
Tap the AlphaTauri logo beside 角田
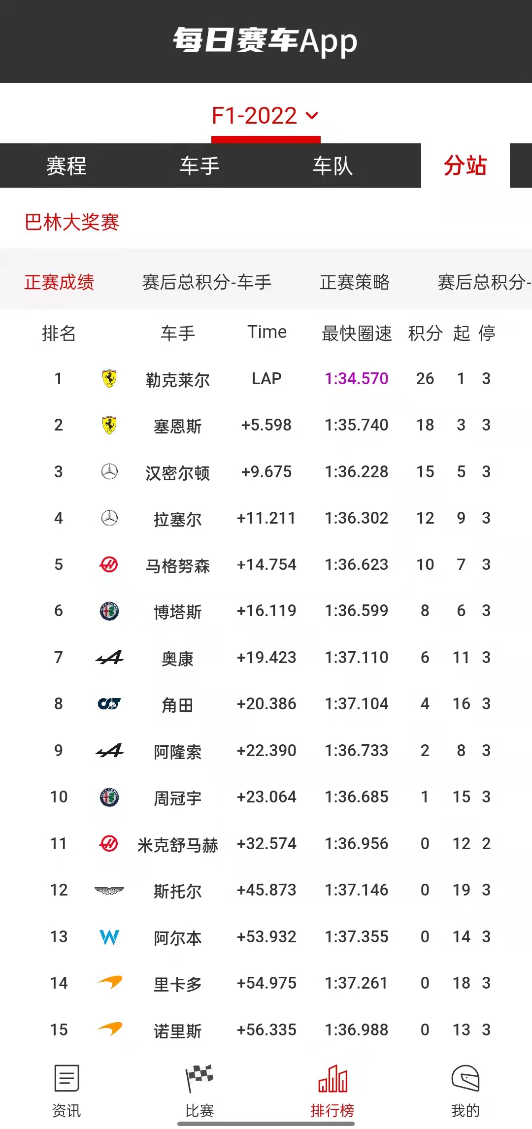109,704
